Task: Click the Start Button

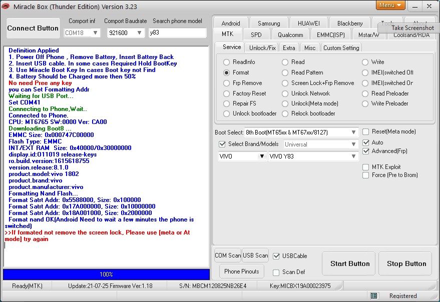Action: pos(348,263)
